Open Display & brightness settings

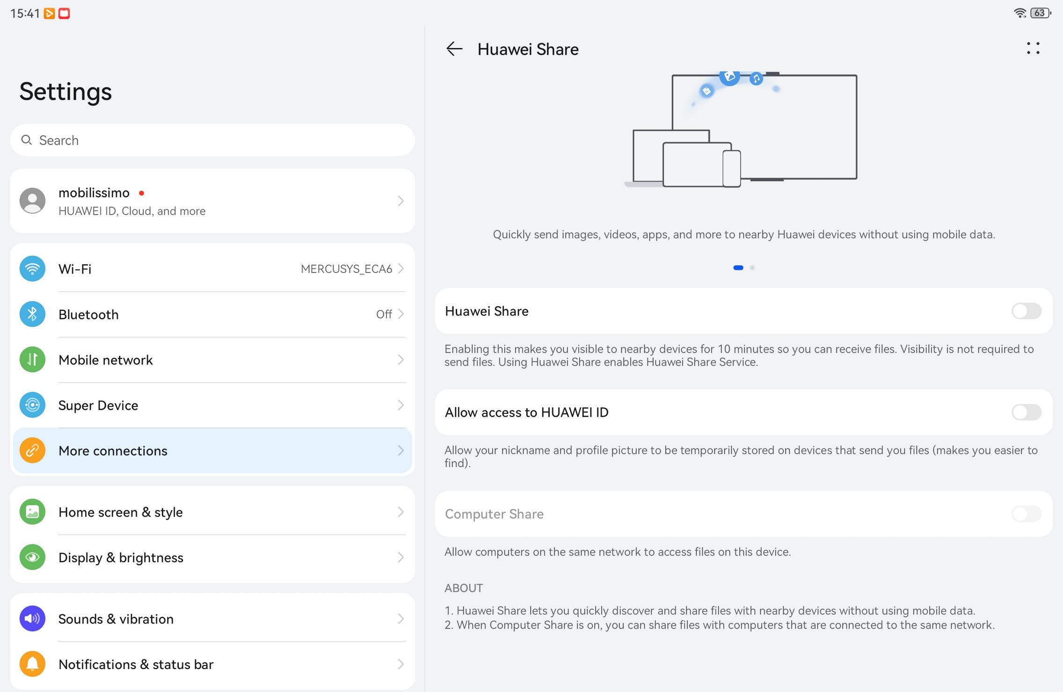[x=212, y=557]
